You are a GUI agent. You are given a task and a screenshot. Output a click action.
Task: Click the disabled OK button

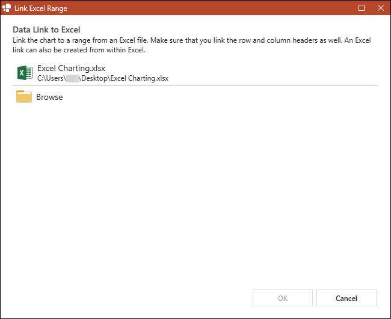tap(283, 298)
